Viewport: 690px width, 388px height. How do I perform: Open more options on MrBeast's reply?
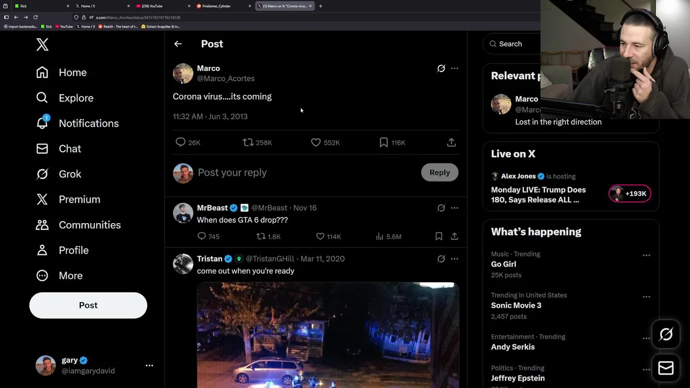pos(454,208)
